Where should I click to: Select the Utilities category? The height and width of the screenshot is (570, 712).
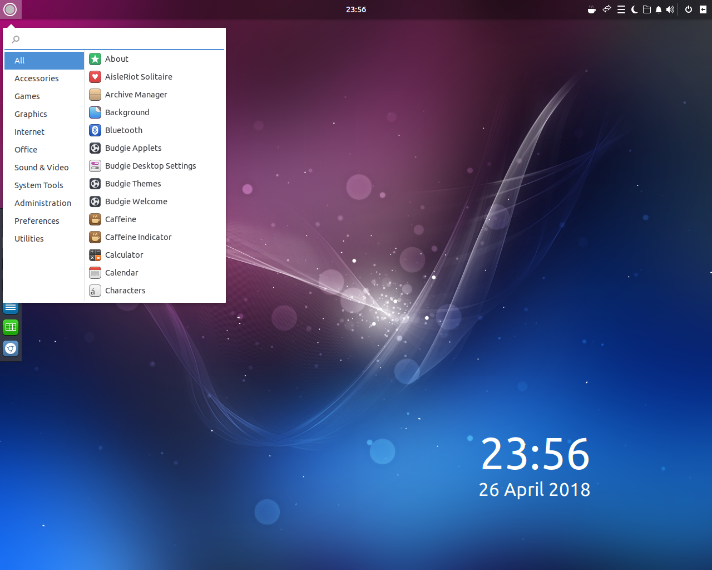click(x=44, y=239)
